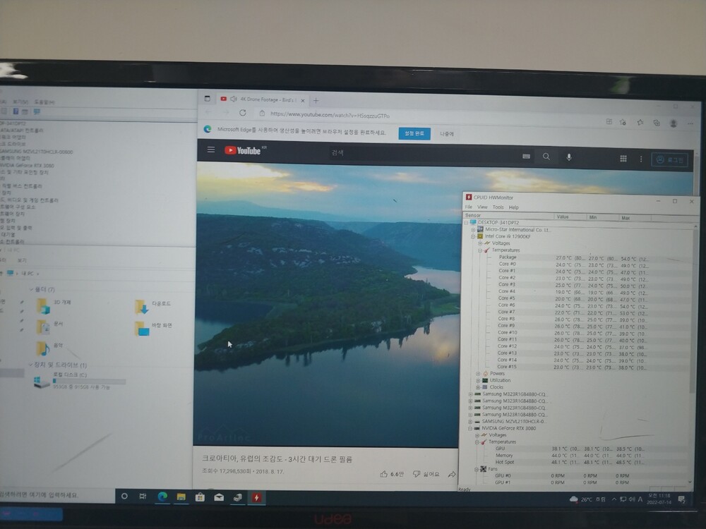The height and width of the screenshot is (529, 706).
Task: Open HWMonitor from the taskbar
Action: click(256, 497)
